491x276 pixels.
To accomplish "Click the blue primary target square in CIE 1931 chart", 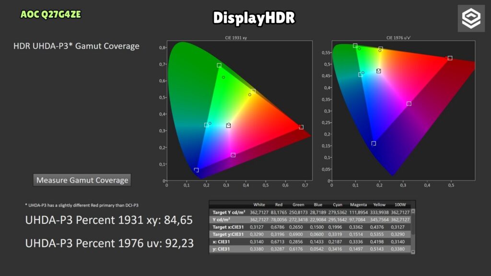I will click(196, 170).
